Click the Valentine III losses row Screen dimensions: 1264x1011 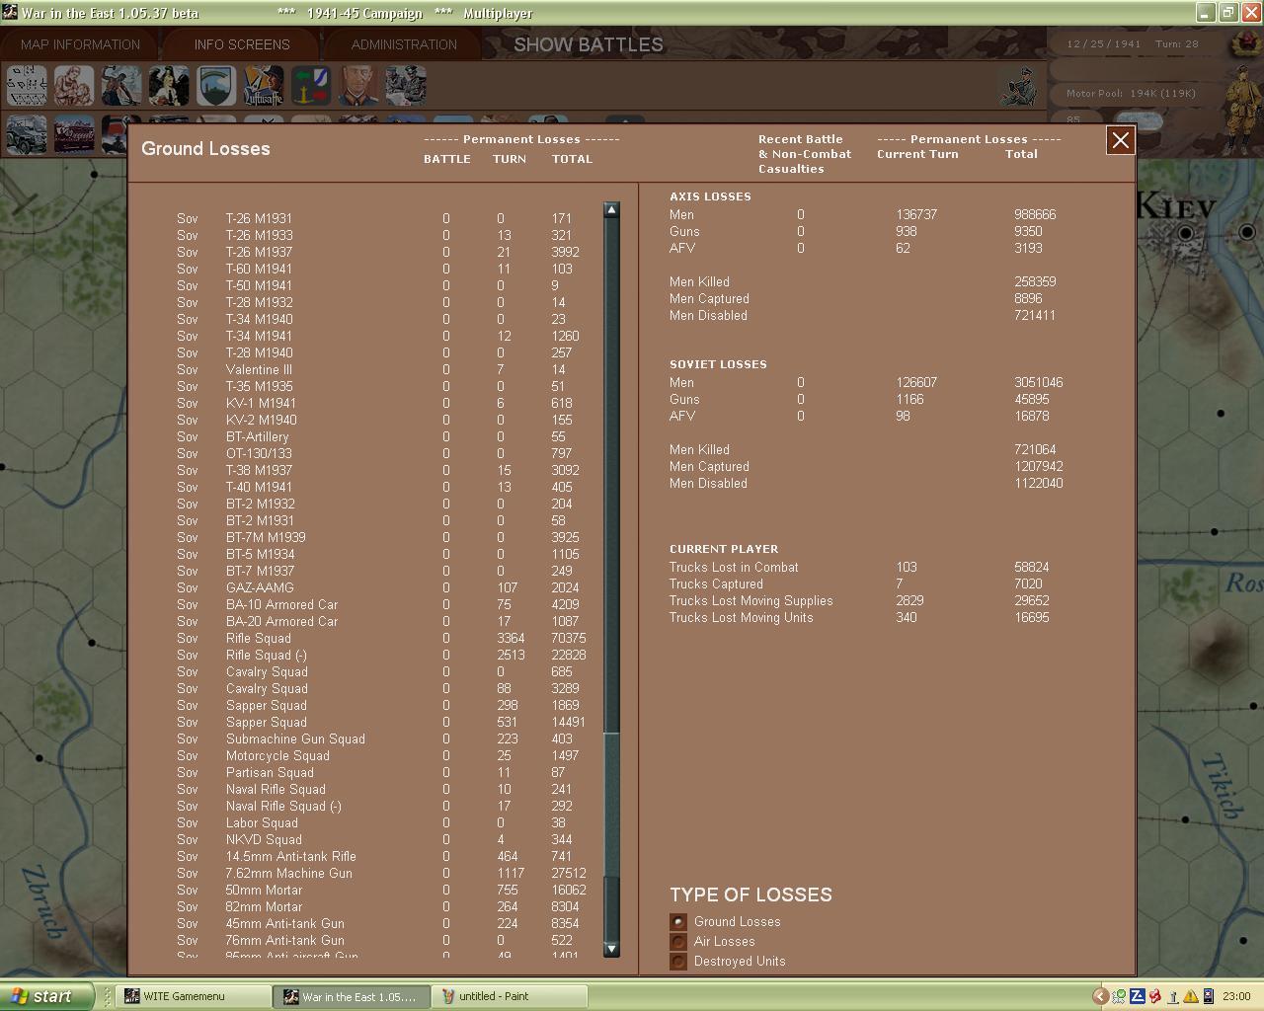[381, 370]
